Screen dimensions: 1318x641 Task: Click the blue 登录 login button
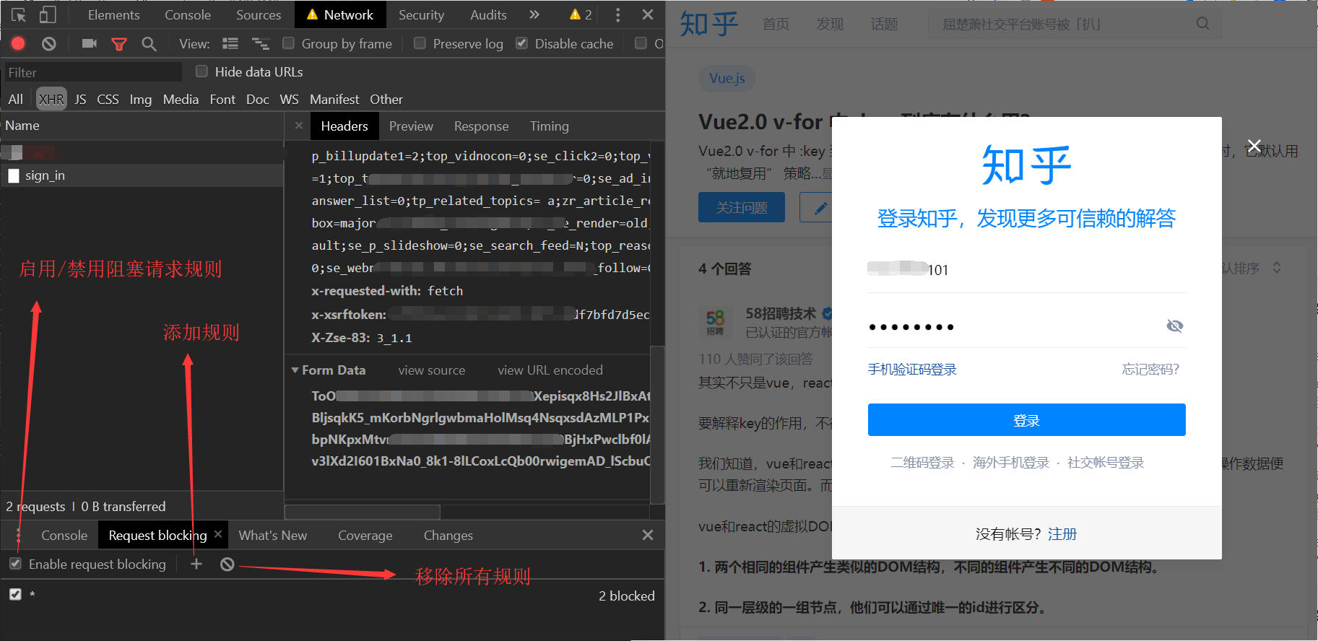1026,419
